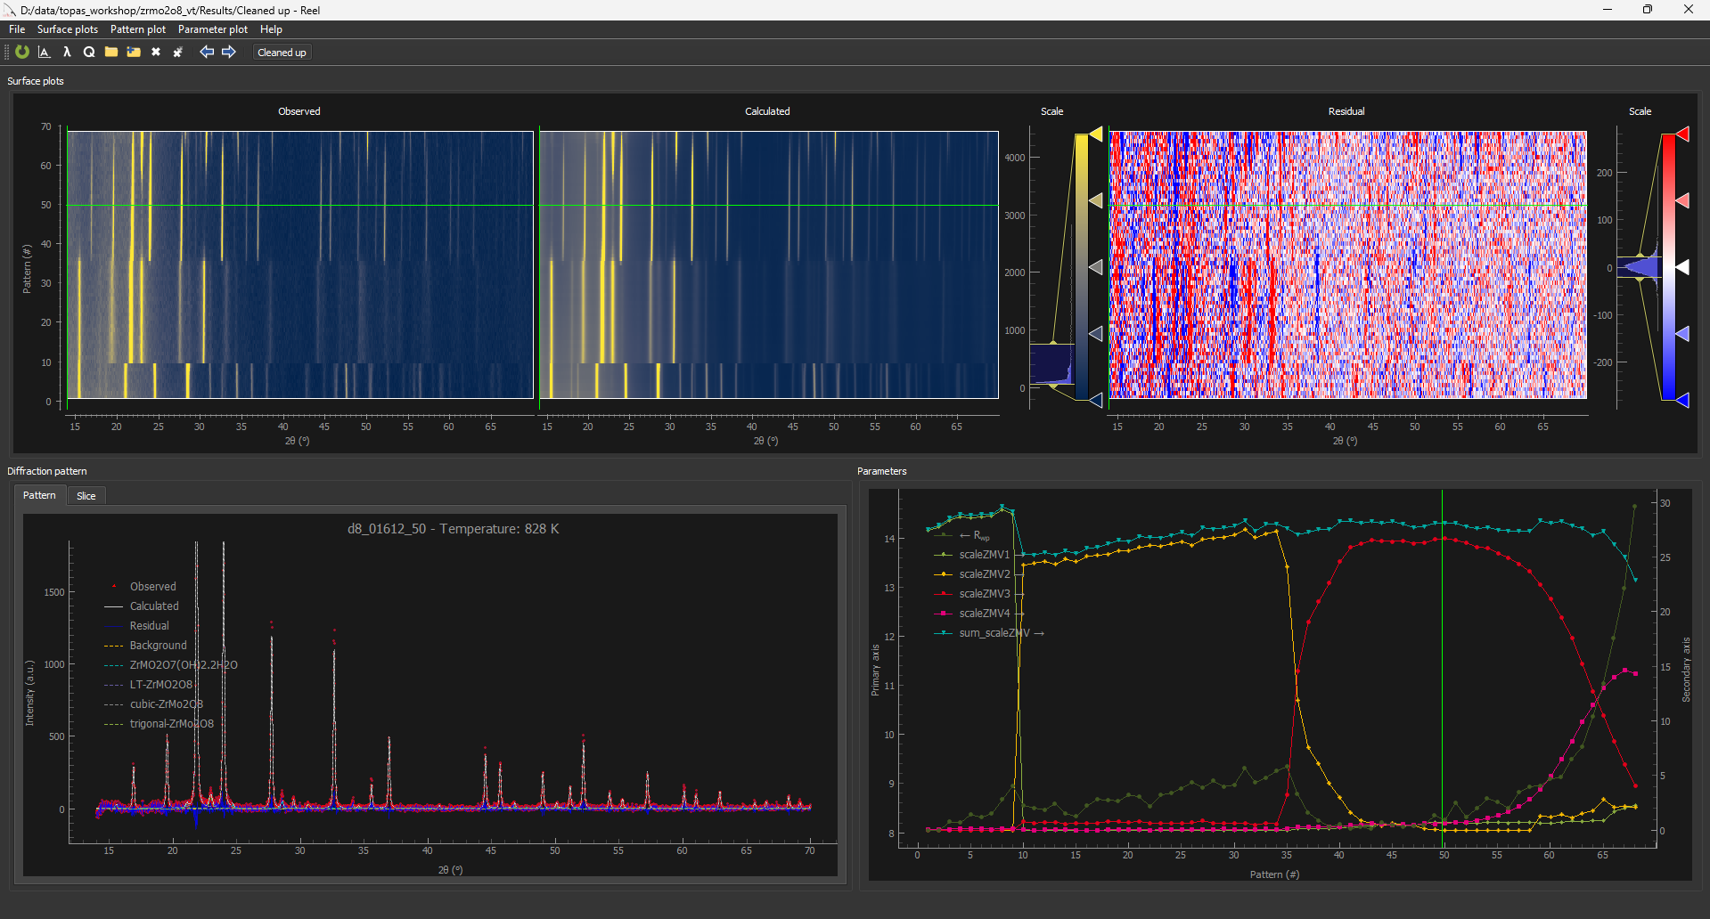This screenshot has height=919, width=1710.
Task: Click the top yellow colormap tick marker
Action: click(x=1096, y=134)
